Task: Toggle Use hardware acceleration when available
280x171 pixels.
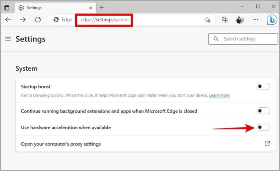Action: [x=263, y=127]
